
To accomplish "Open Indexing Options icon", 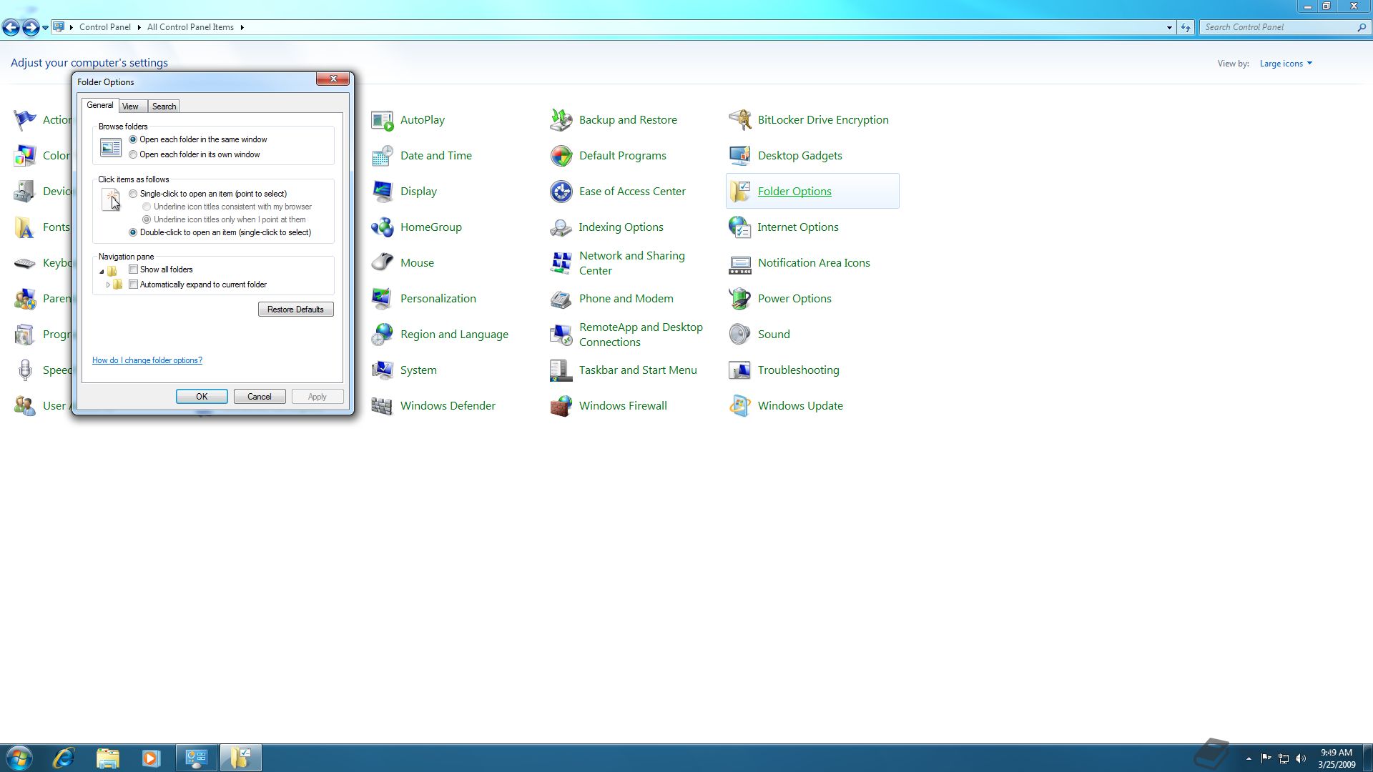I will pos(561,227).
